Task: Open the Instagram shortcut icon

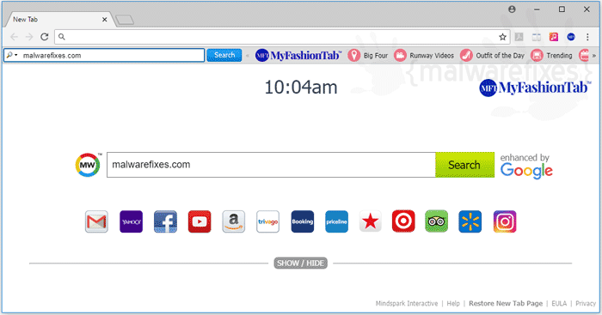Action: (x=505, y=221)
